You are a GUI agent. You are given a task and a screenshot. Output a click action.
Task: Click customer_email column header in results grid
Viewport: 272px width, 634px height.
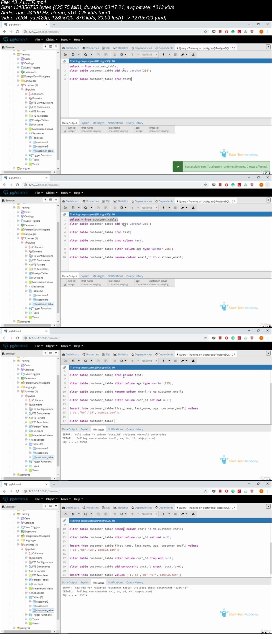pos(161,283)
